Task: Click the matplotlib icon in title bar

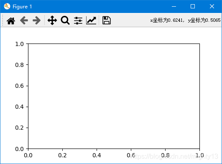Action: coord(7,6)
